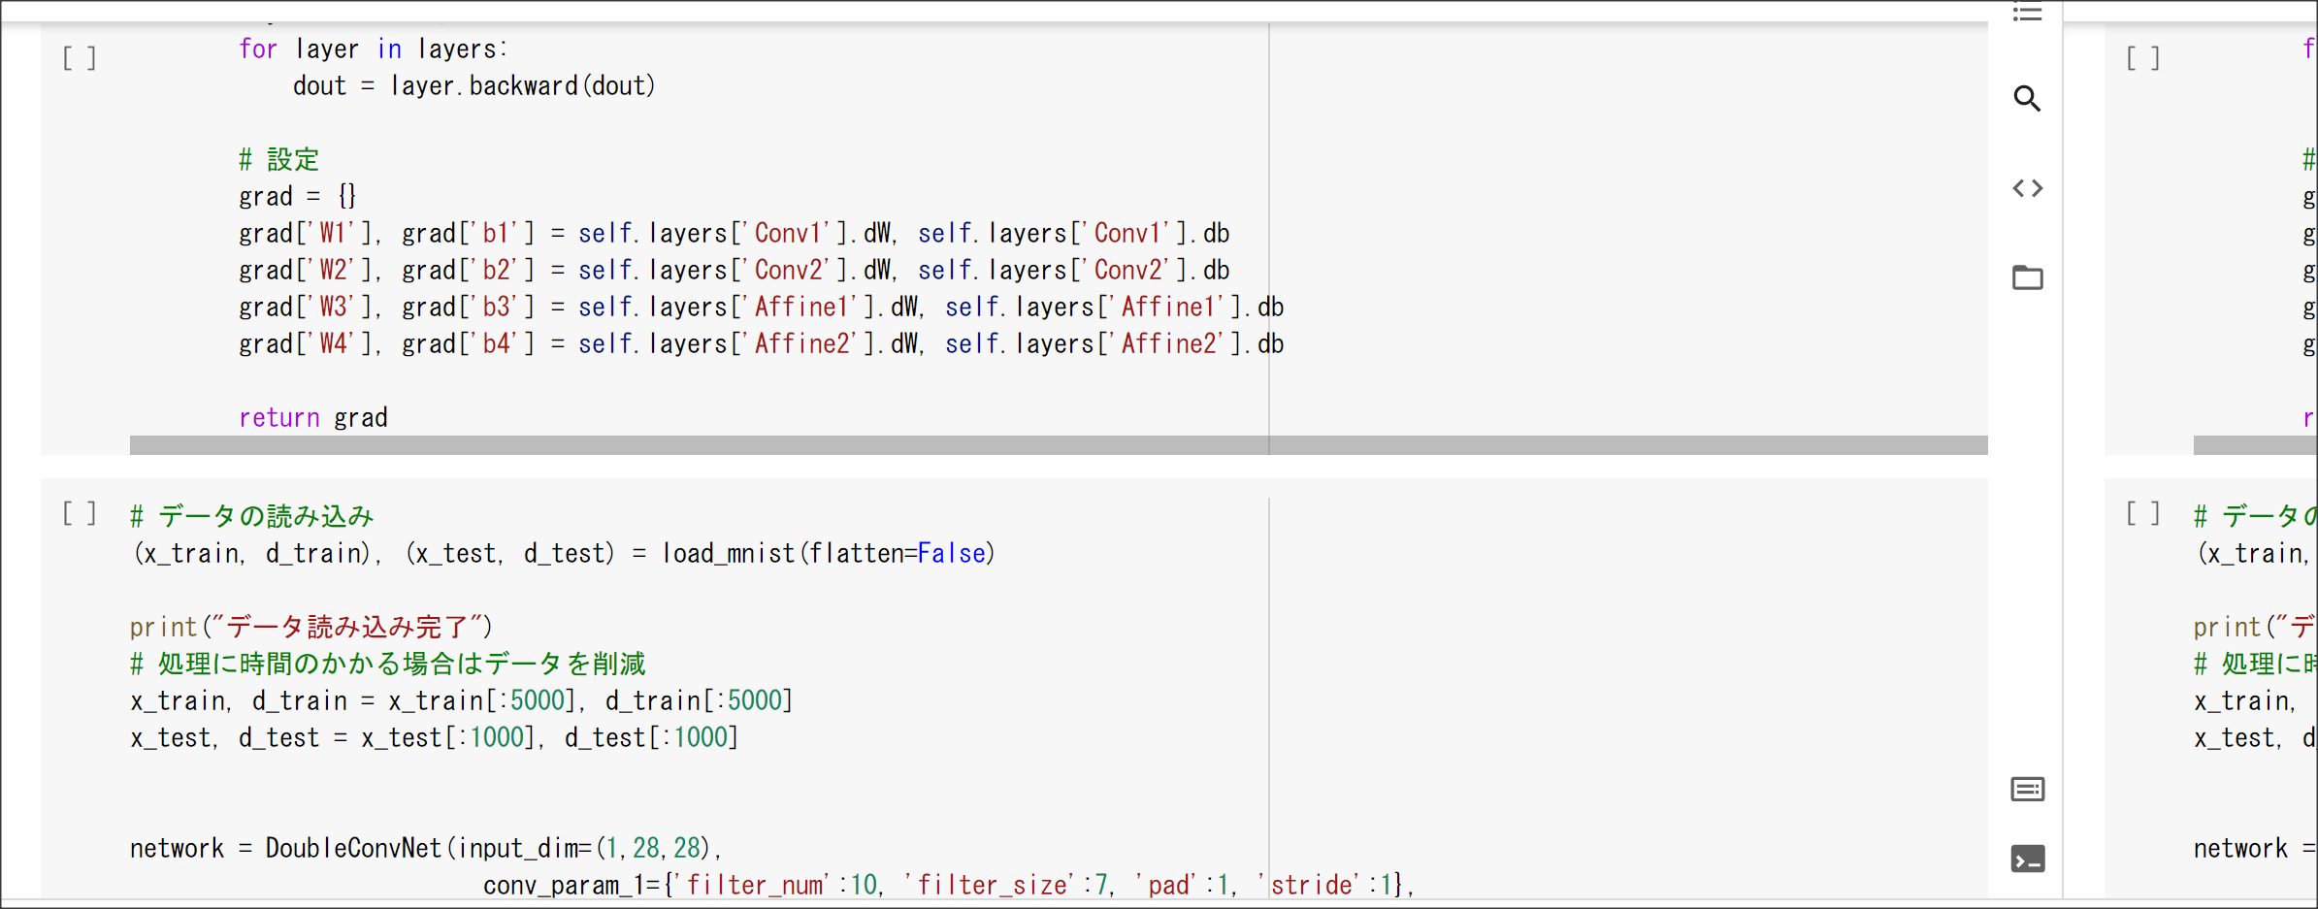The width and height of the screenshot is (2318, 909).
Task: Click the 'return grad' line
Action: coord(313,418)
